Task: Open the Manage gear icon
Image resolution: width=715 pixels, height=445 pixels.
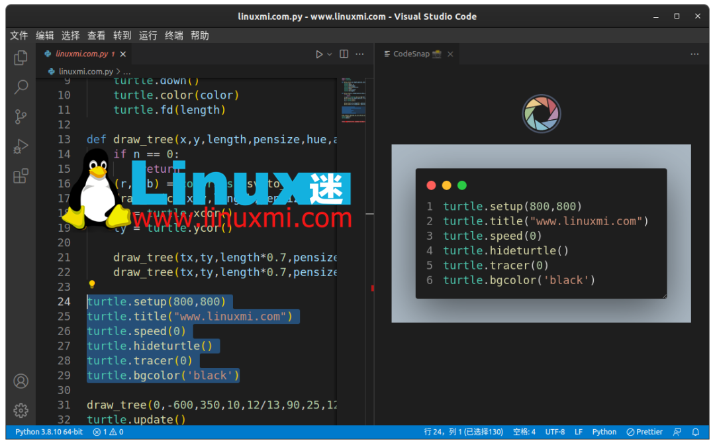Action: 21,411
